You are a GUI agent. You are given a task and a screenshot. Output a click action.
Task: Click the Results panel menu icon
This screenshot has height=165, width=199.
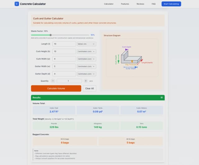click(x=161, y=98)
